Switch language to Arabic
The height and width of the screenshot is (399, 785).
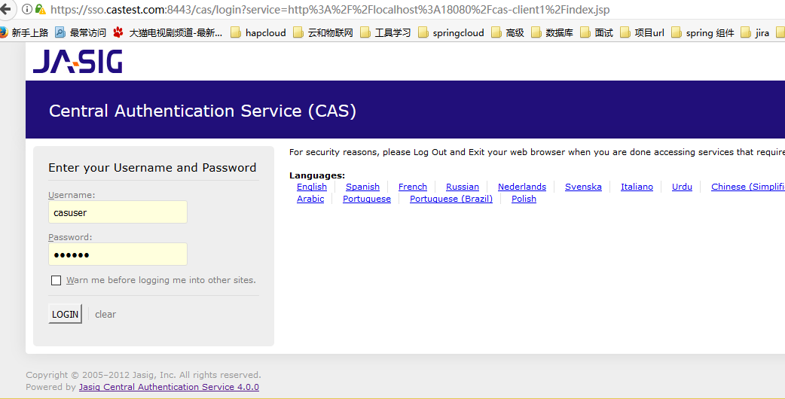pos(310,199)
